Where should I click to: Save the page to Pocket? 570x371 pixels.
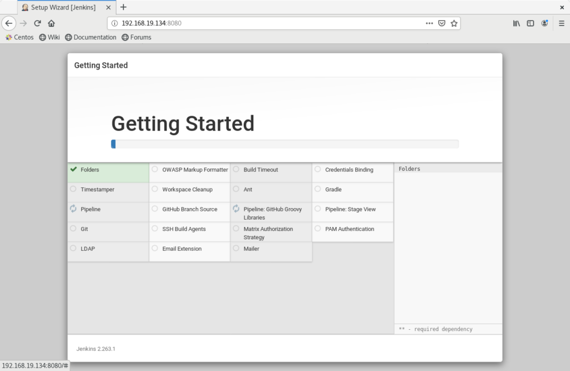point(441,23)
